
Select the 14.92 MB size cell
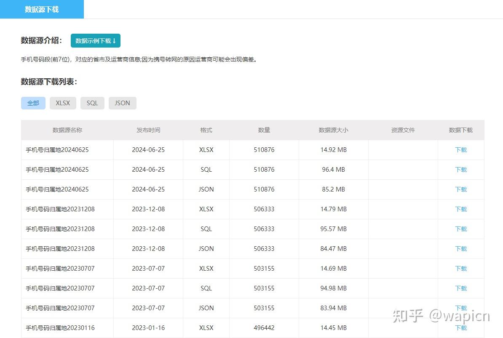click(x=334, y=150)
